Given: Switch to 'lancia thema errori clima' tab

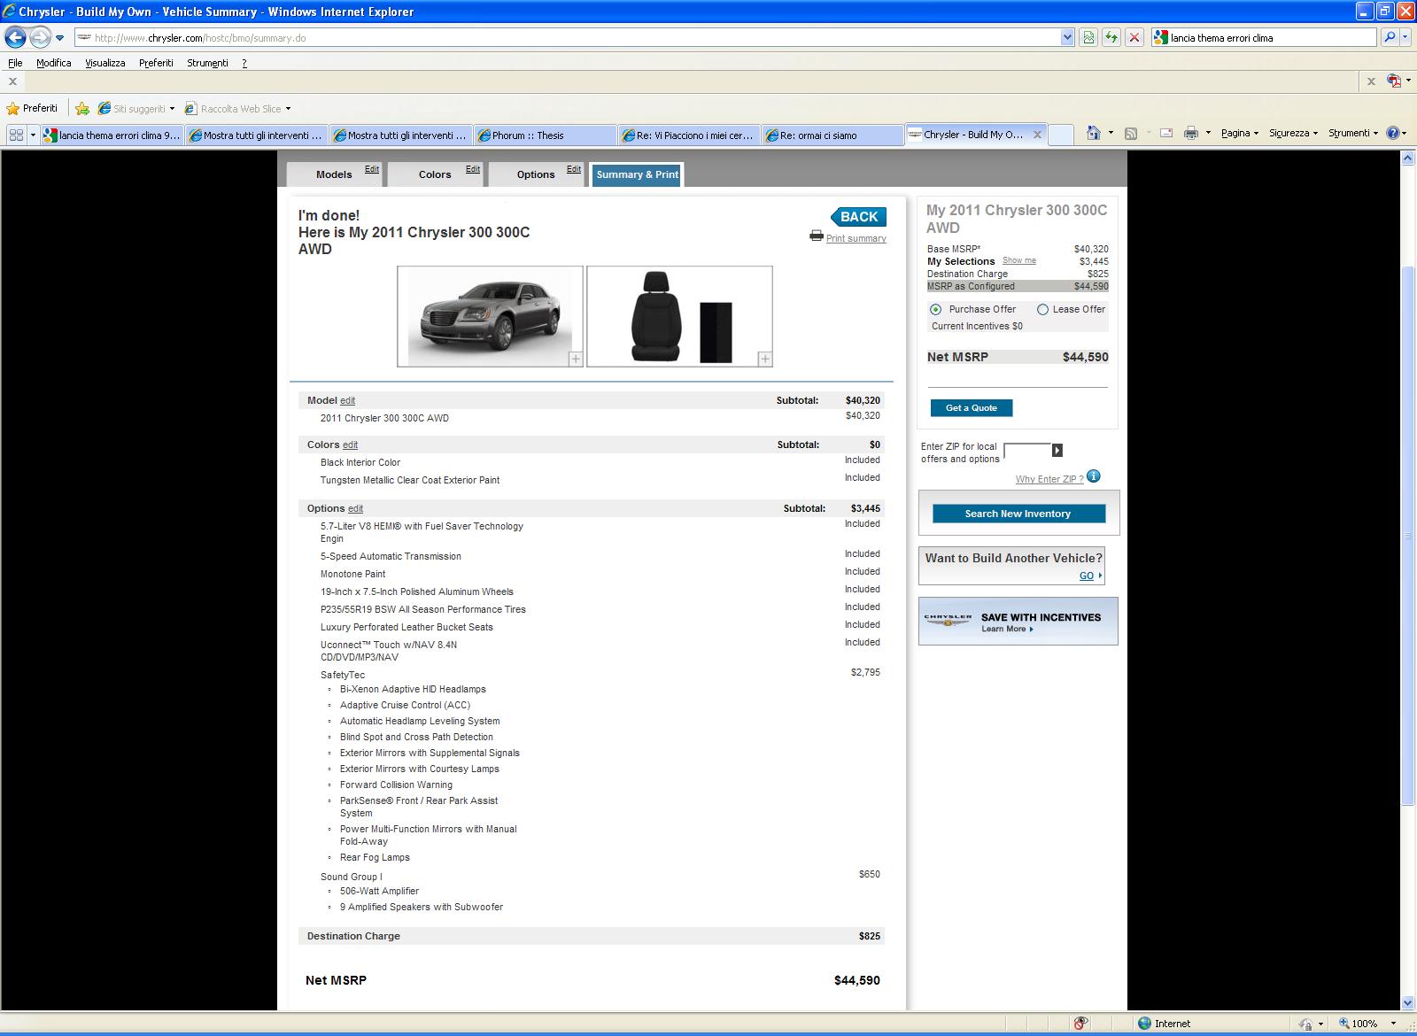Looking at the screenshot, I should click(x=112, y=135).
